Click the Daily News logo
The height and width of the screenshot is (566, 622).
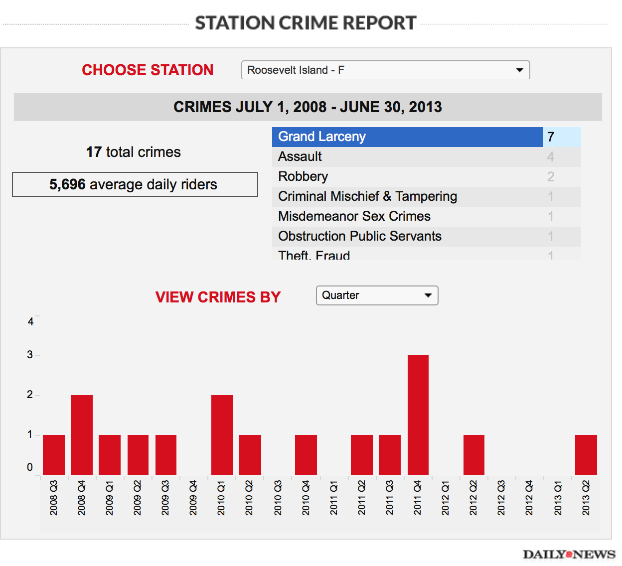coord(568,553)
